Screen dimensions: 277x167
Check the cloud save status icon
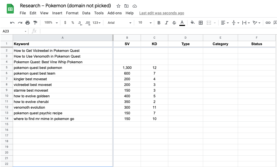click(135, 6)
